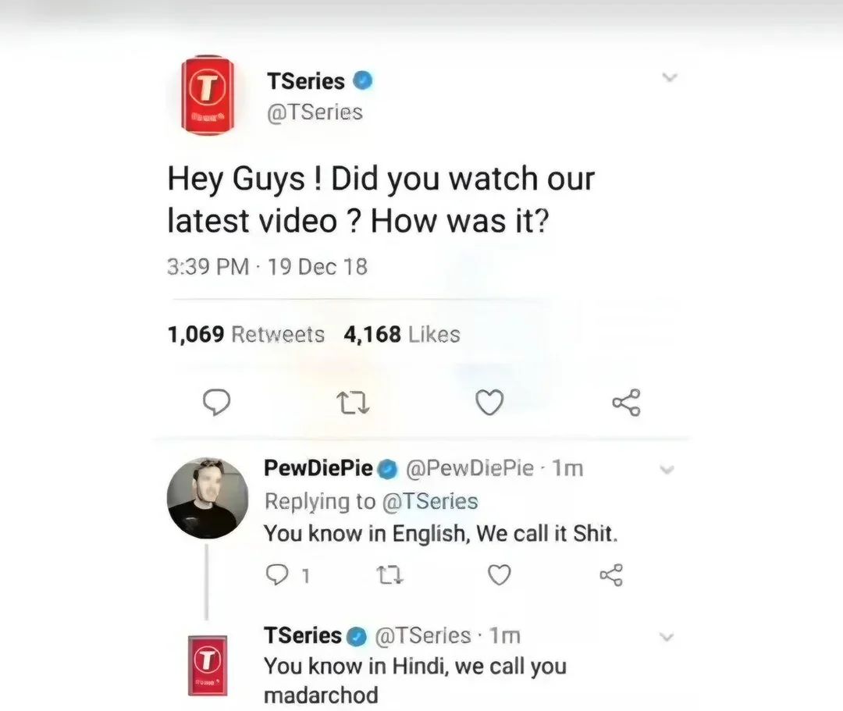Reply to PewDiePie's comment
843x711 pixels.
coord(277,575)
